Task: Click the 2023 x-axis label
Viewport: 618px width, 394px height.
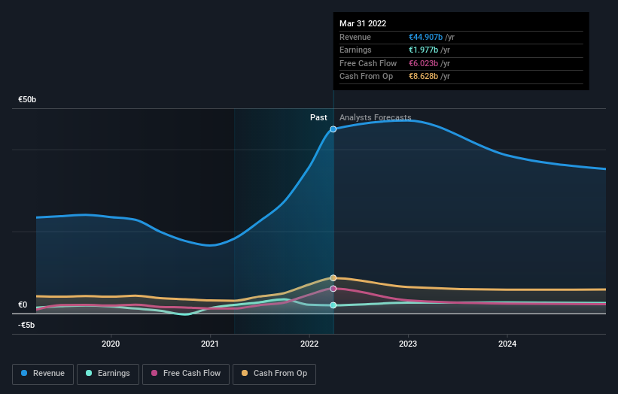Action: (408, 344)
